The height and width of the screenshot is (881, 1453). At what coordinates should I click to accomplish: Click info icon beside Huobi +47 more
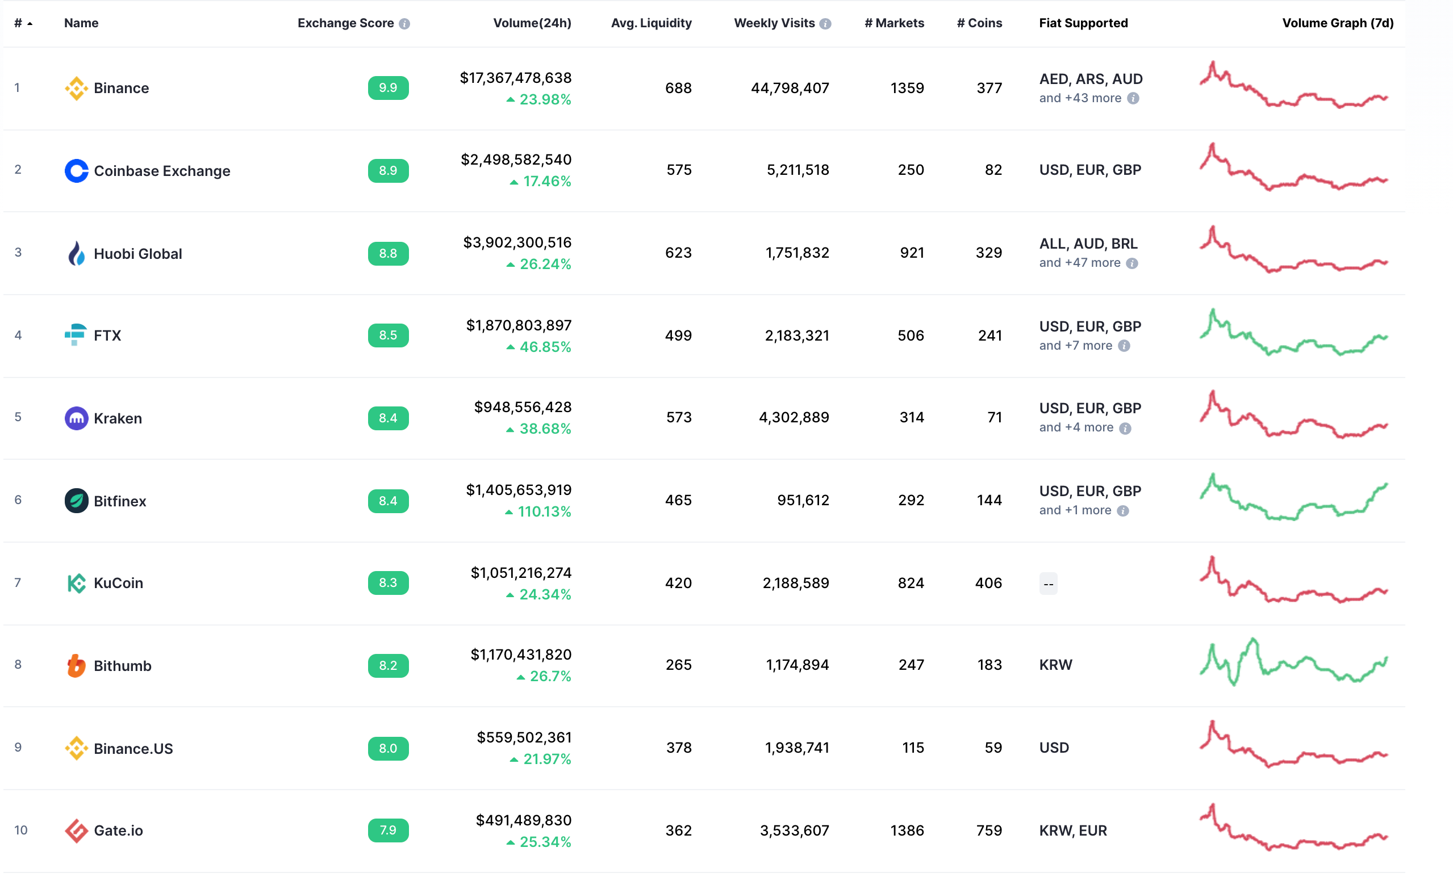pos(1131,263)
